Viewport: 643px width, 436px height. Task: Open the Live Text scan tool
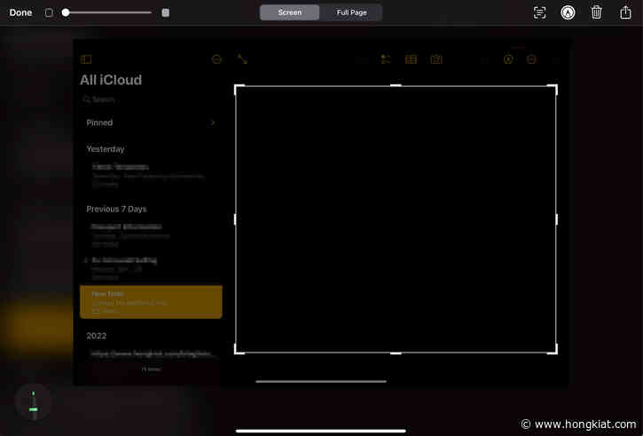click(x=539, y=12)
